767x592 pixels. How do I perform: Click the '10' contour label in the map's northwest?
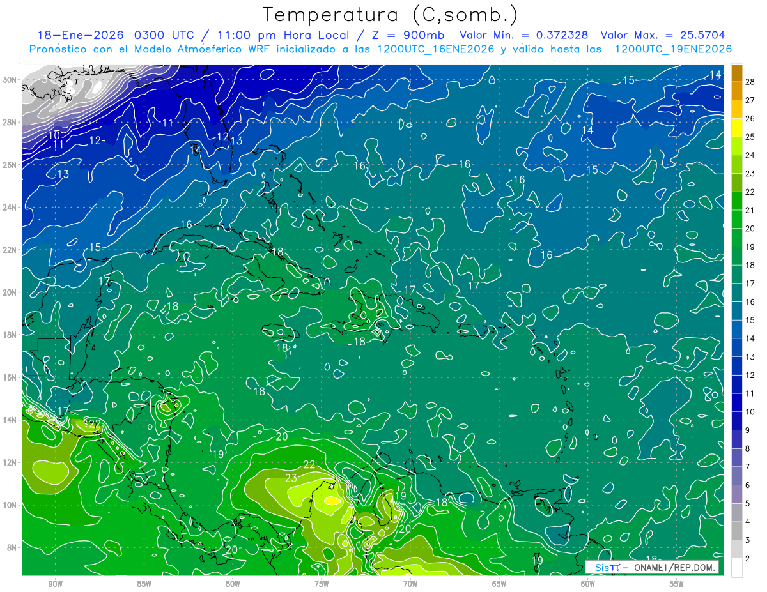click(54, 135)
